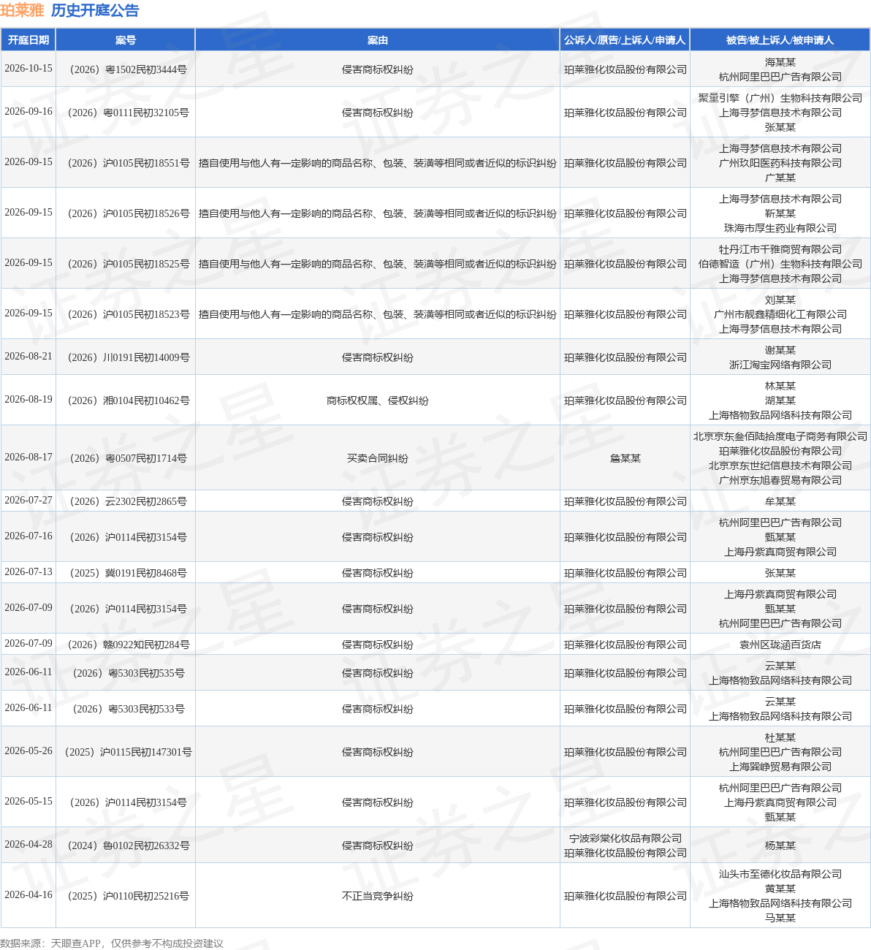Click the 数据来源 footer note
The width and height of the screenshot is (871, 950).
click(x=112, y=943)
